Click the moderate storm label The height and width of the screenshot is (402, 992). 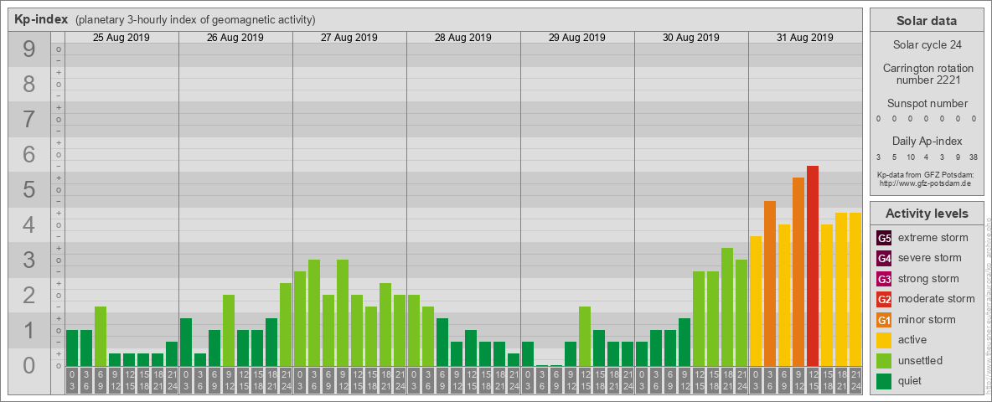click(x=937, y=299)
